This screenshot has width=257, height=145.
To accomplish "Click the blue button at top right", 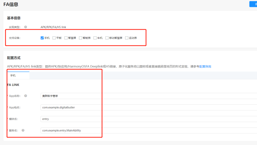I will [253, 4].
